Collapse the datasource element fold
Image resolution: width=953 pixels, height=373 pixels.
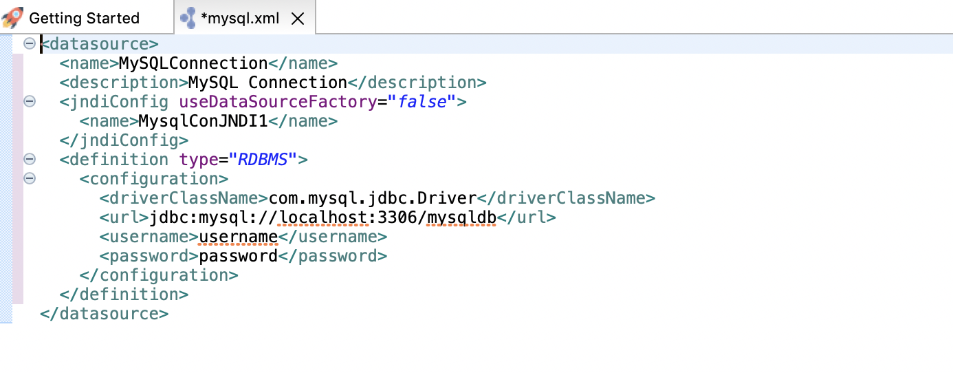tap(29, 44)
